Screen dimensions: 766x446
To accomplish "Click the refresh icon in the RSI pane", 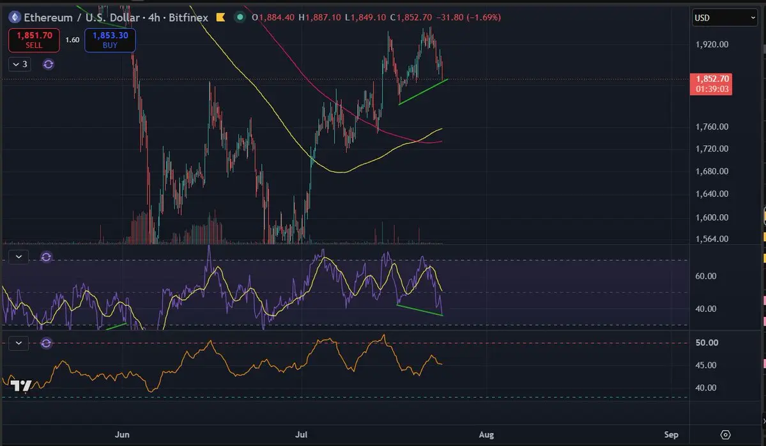I will click(x=46, y=257).
